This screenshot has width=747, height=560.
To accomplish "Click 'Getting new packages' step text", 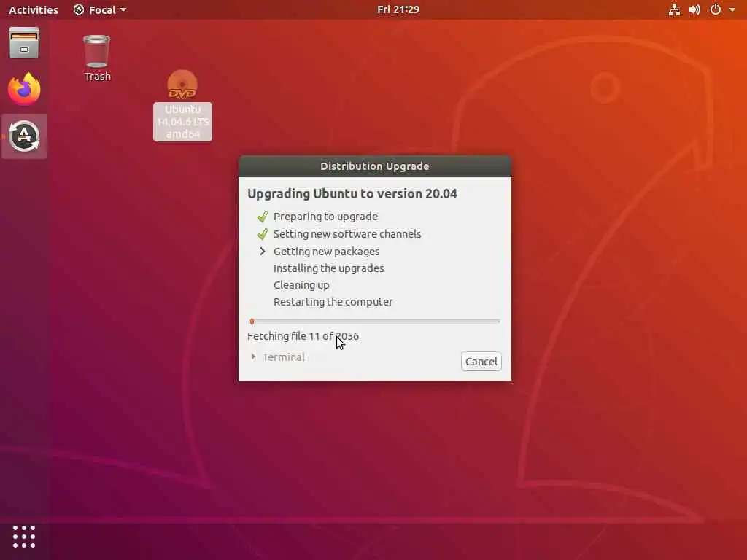I will (326, 252).
